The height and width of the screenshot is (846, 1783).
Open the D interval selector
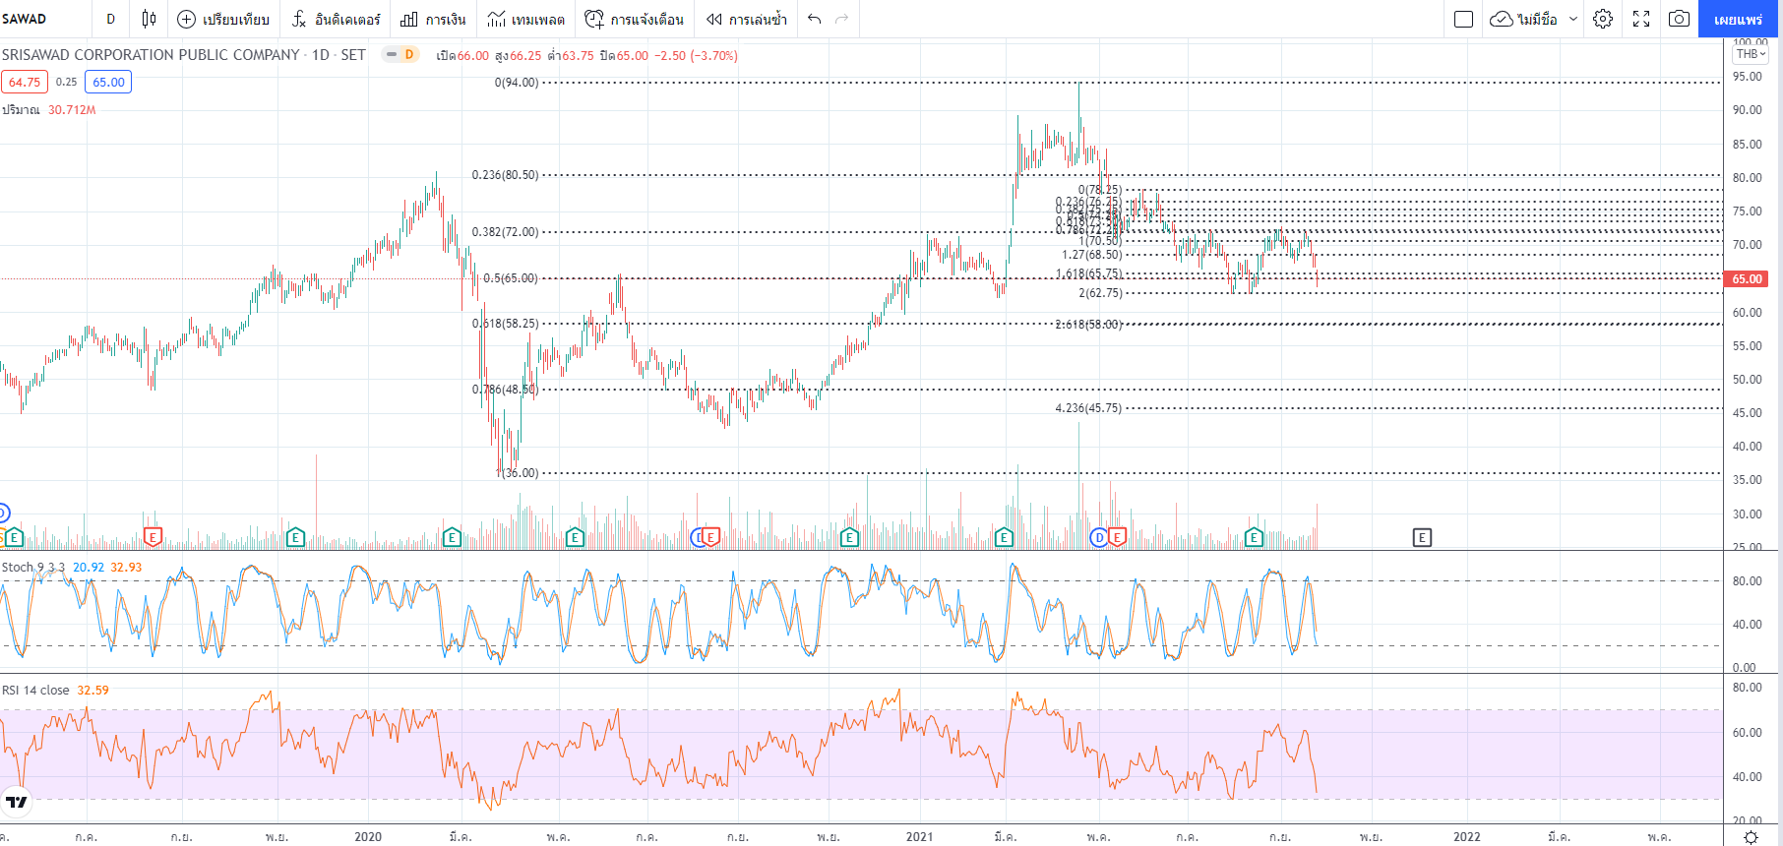(x=110, y=19)
